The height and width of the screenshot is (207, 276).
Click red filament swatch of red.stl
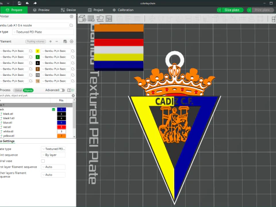coord(62,127)
